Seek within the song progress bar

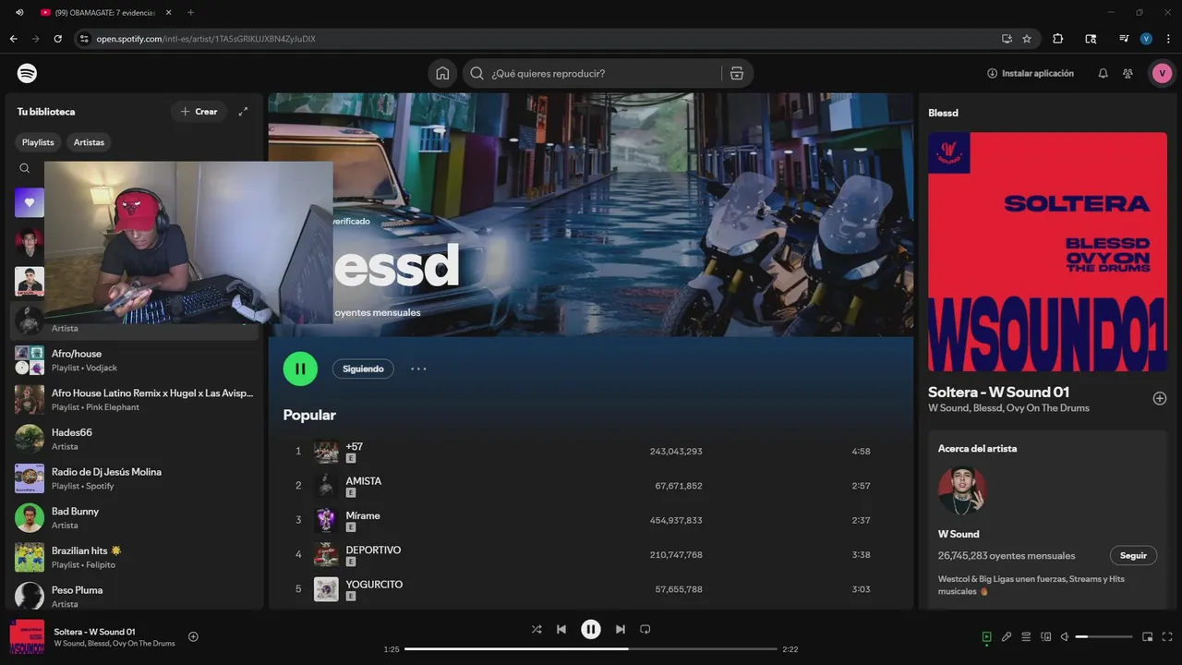point(591,649)
